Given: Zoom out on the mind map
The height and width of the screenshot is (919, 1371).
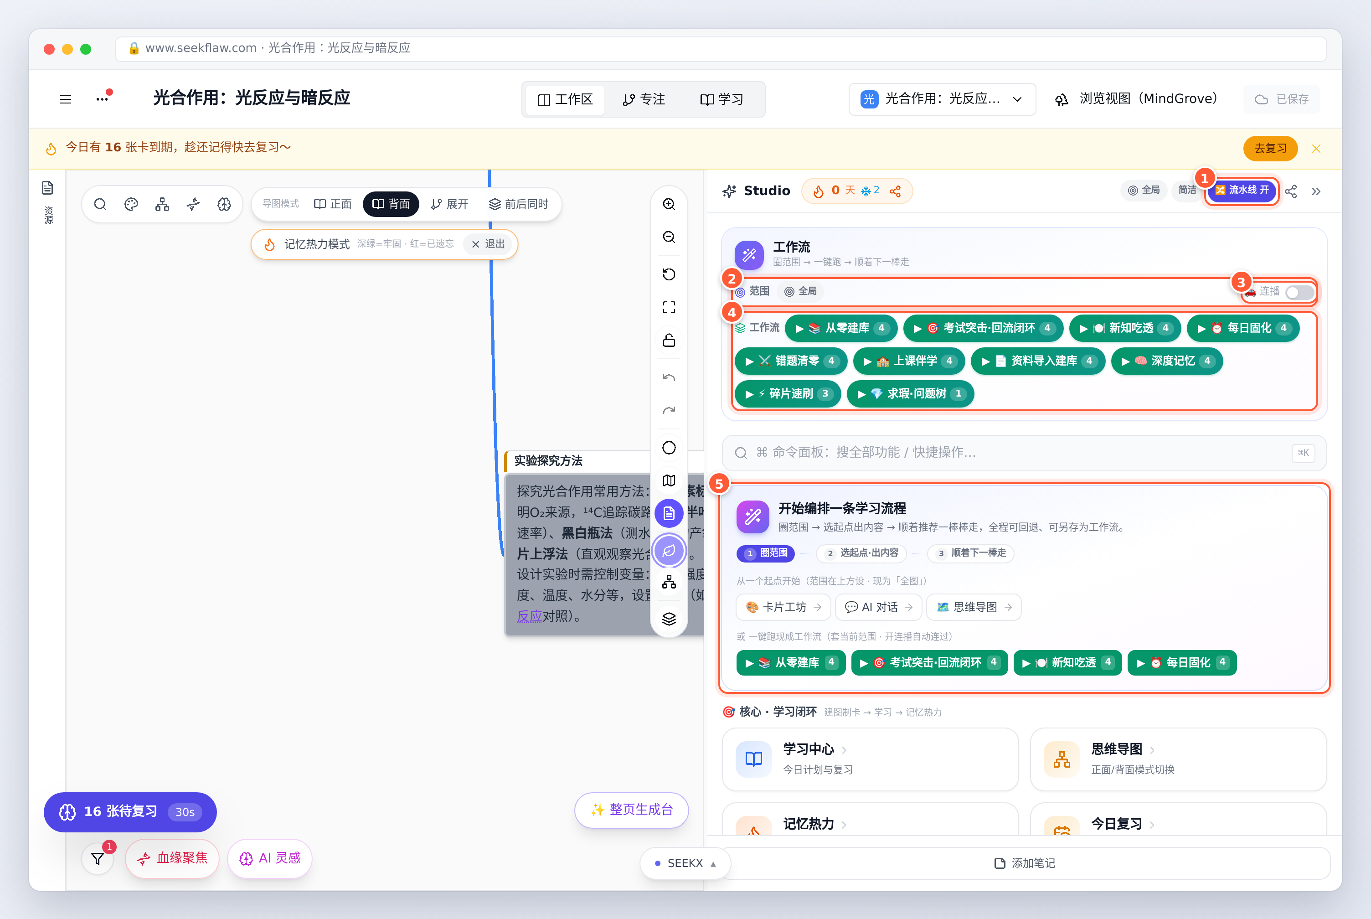Looking at the screenshot, I should [669, 237].
